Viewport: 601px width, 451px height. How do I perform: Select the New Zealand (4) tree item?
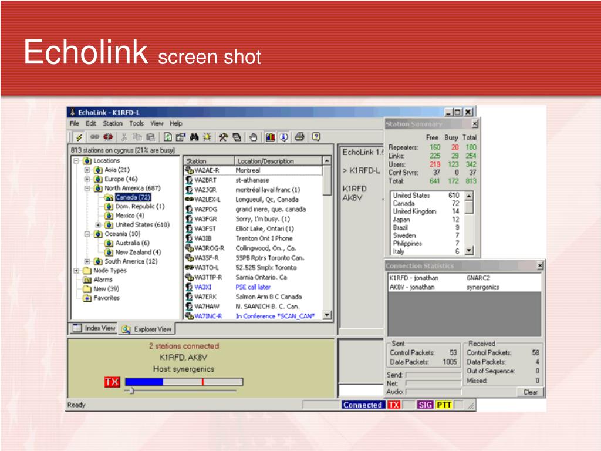coord(138,253)
